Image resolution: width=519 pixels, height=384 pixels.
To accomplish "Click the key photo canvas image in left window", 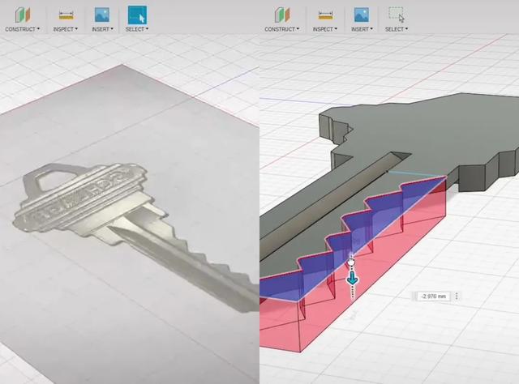I will coord(129,225).
